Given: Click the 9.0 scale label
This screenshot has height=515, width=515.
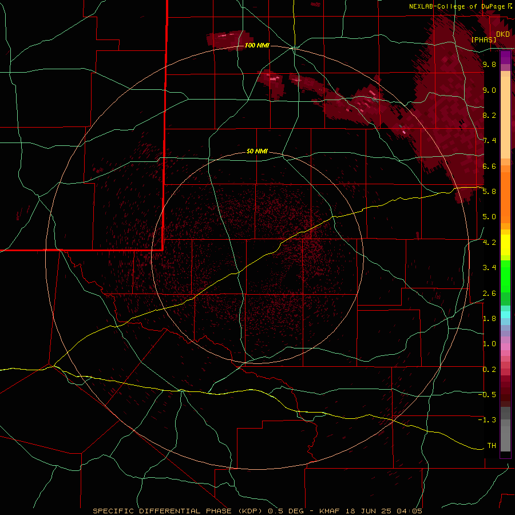Looking at the screenshot, I should (x=489, y=90).
